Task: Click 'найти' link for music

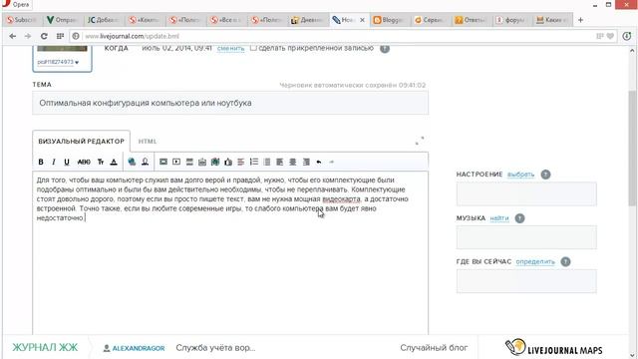Action: point(499,218)
